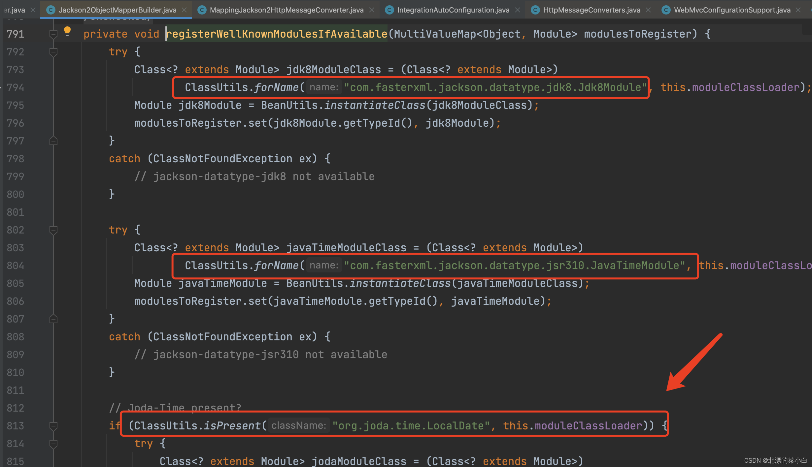Open IntegrationAutoConfiguration.java tab
812x467 pixels.
coord(453,10)
